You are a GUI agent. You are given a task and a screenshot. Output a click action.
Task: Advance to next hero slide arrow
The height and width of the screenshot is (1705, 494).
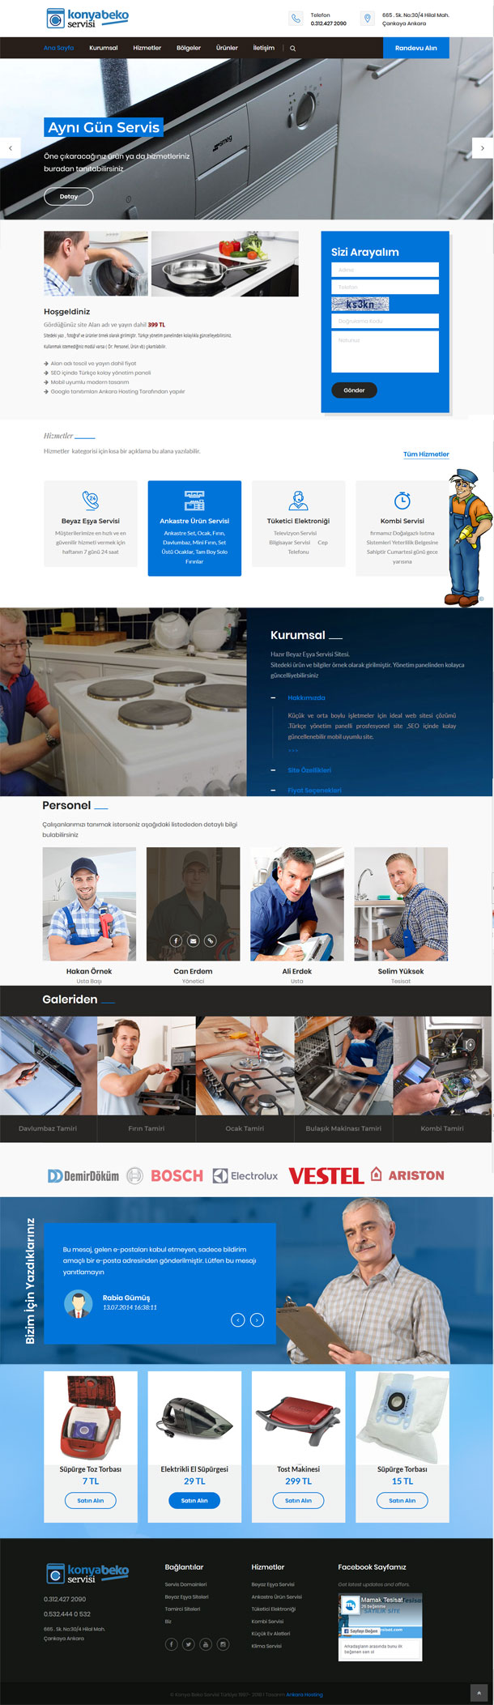(483, 148)
